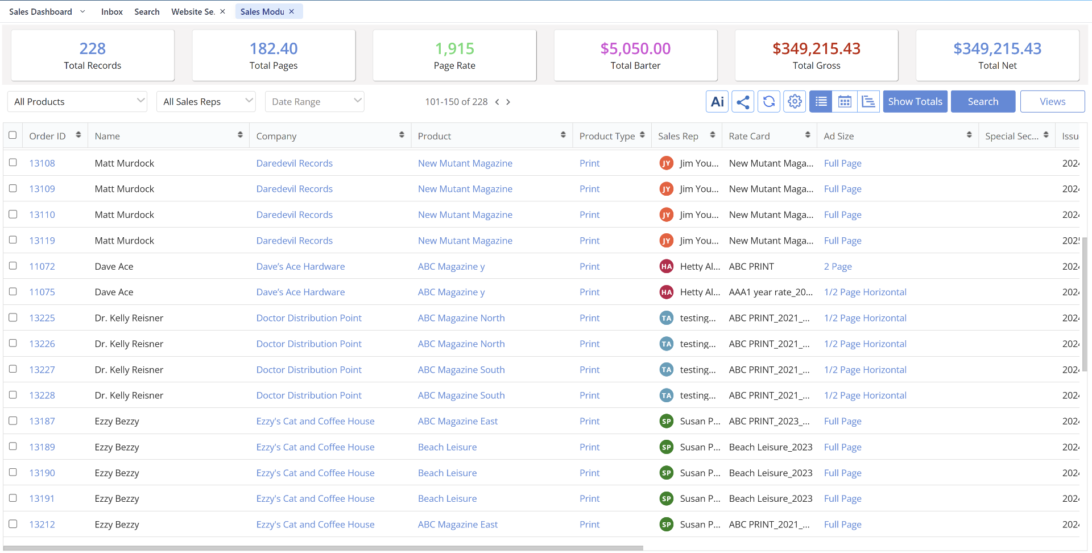Go to next page of records

coord(508,102)
